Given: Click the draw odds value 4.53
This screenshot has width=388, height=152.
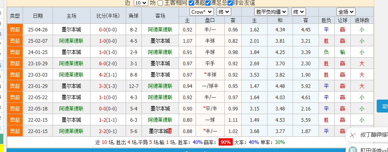Looking at the screenshot, I should tap(280, 120).
